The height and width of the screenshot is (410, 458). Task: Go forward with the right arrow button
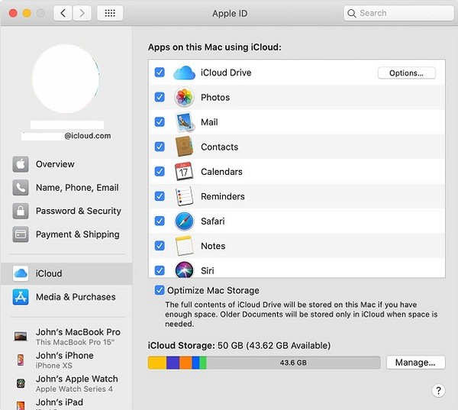point(82,13)
